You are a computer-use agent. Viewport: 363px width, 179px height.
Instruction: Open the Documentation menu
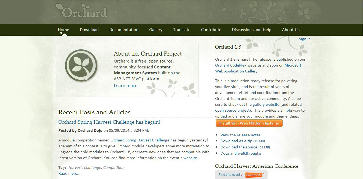pos(124,30)
